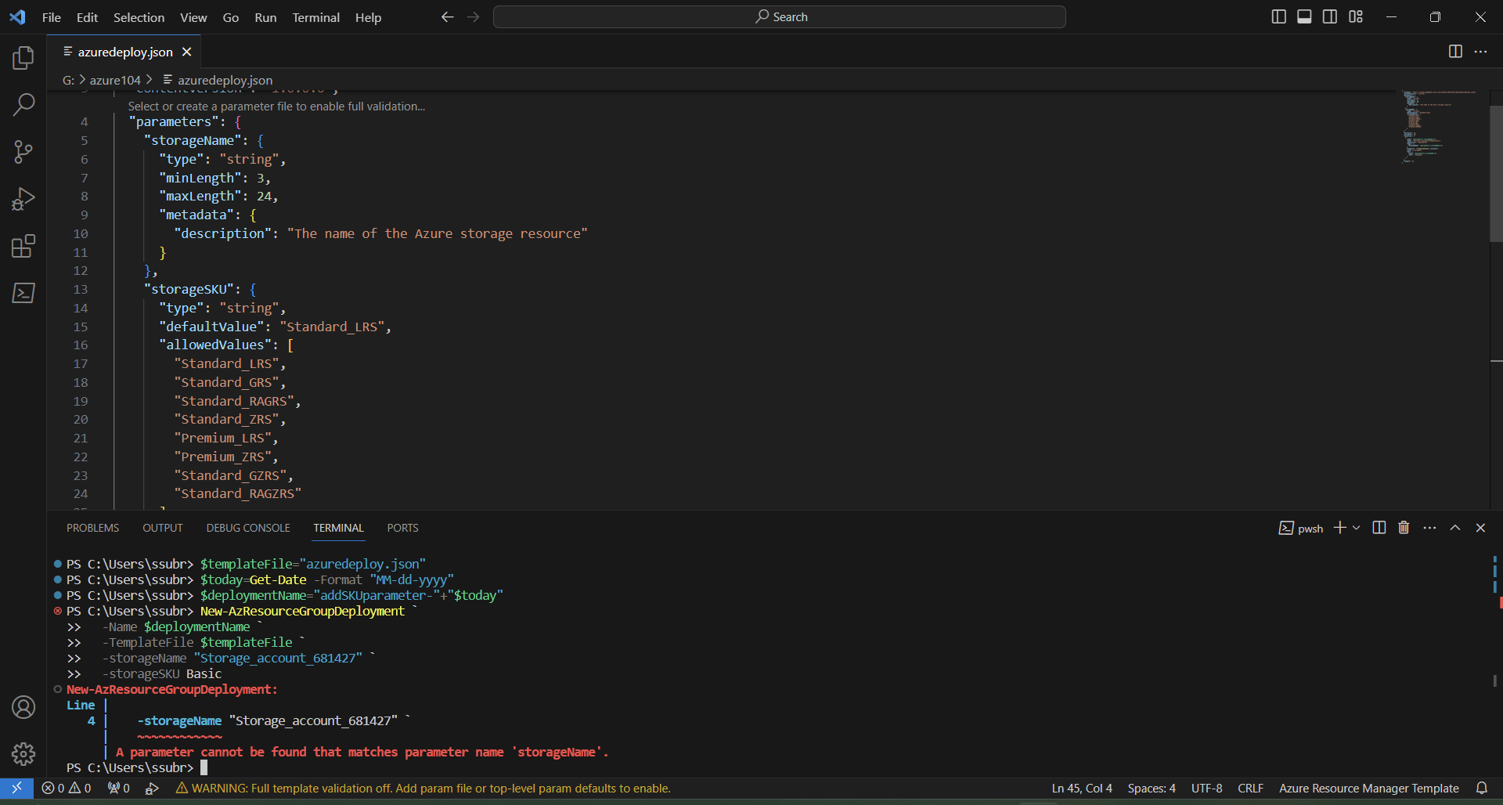Open the Terminal menu

point(316,17)
